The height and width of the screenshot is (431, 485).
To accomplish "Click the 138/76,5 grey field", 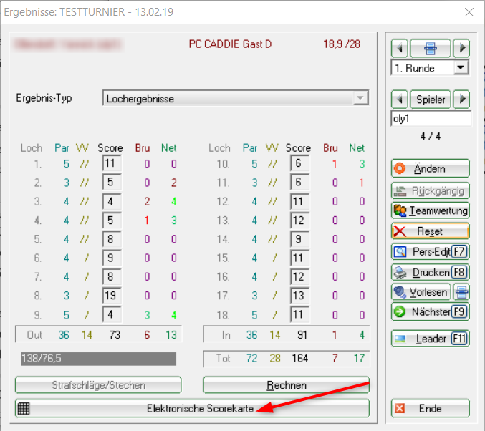I will click(x=98, y=359).
